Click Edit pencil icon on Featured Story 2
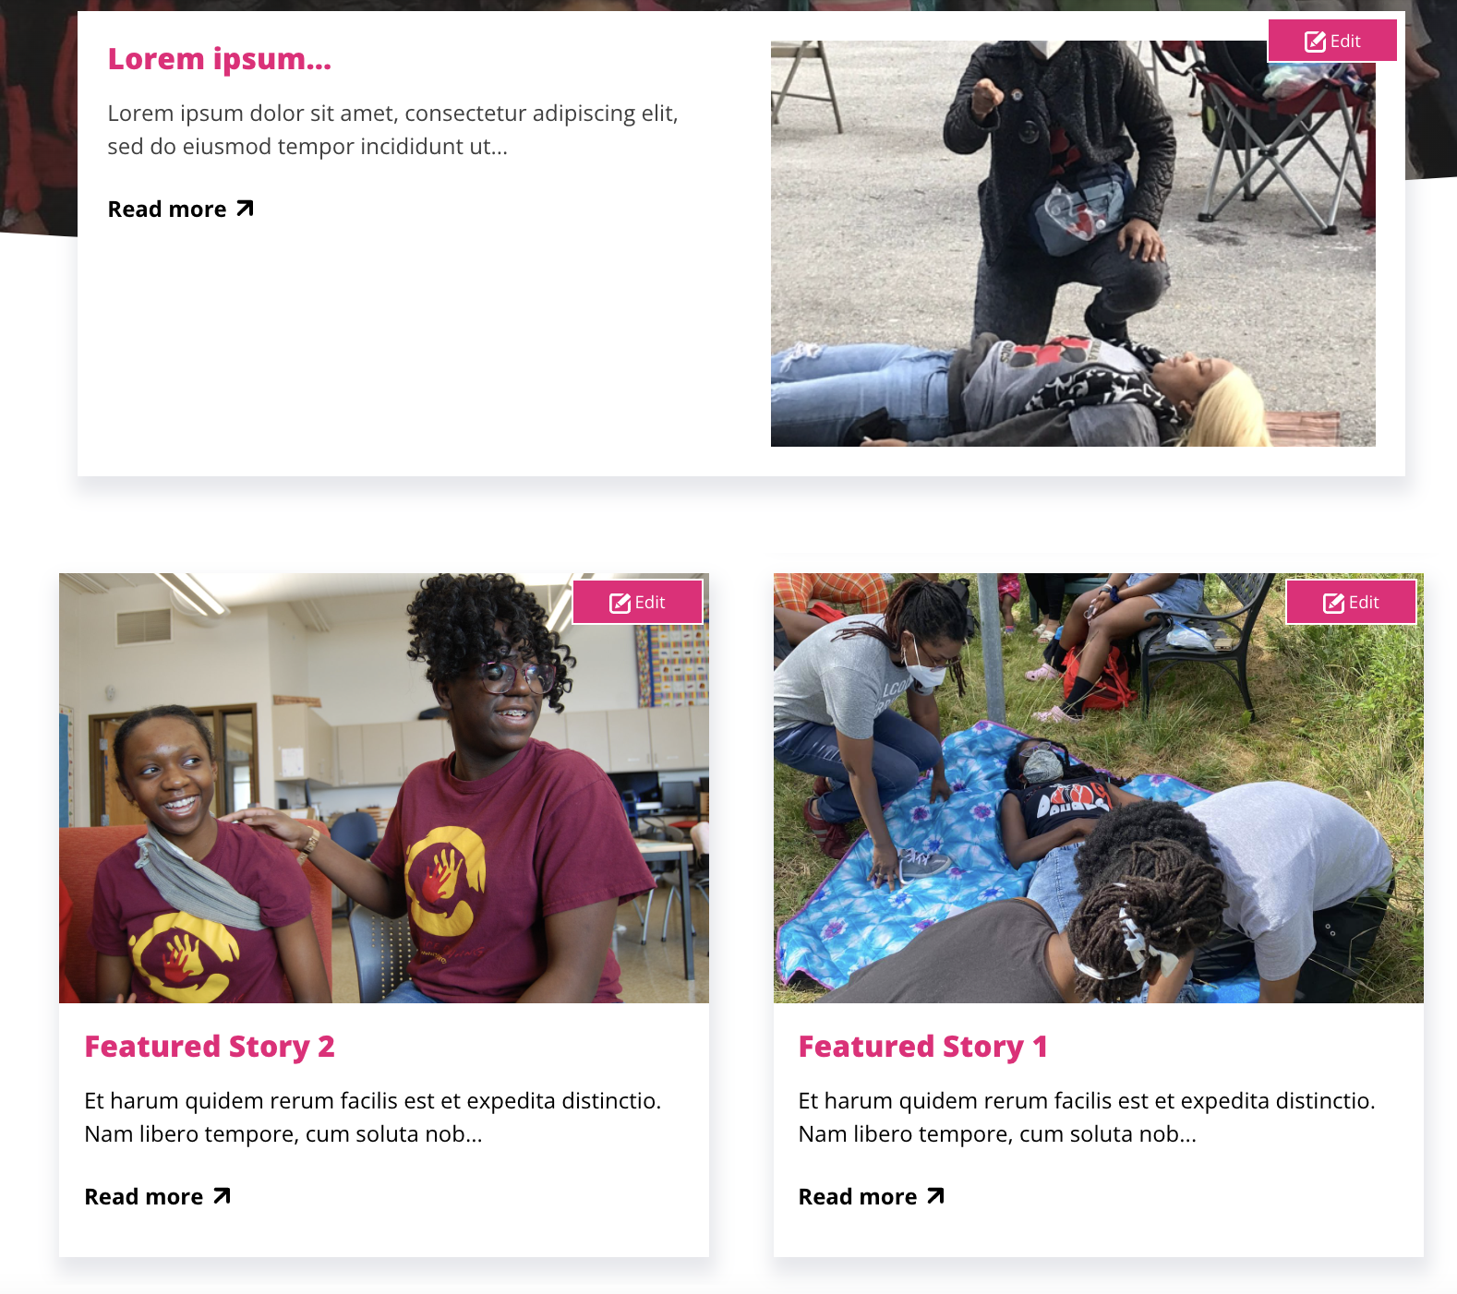Image resolution: width=1457 pixels, height=1294 pixels. (620, 603)
